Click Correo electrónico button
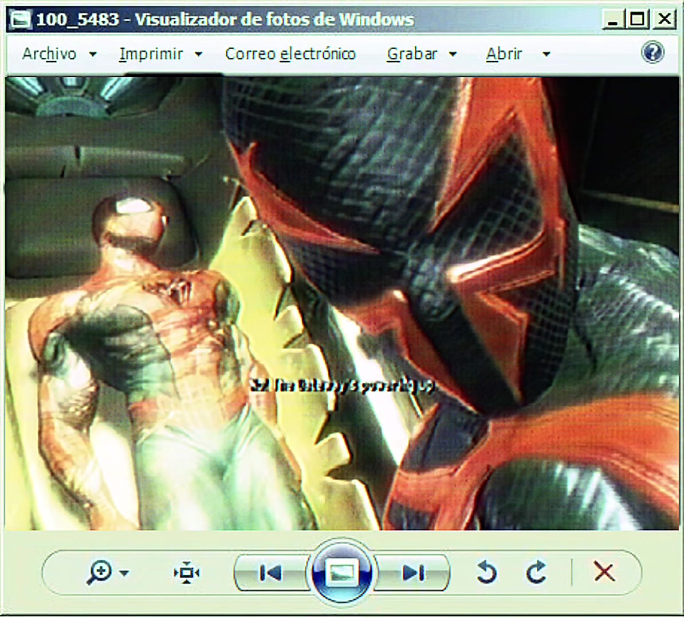 click(x=290, y=54)
